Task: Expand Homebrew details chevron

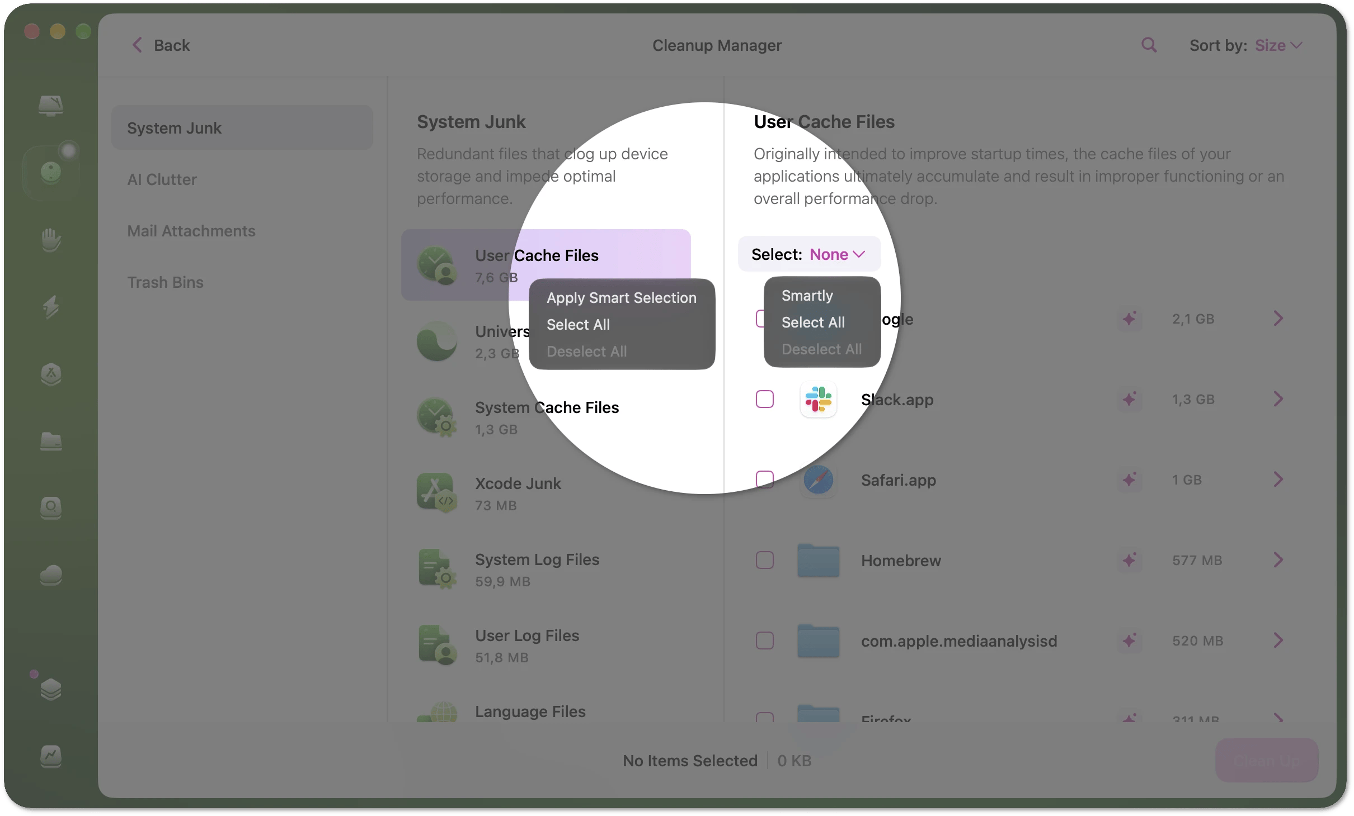Action: pyautogui.click(x=1278, y=560)
